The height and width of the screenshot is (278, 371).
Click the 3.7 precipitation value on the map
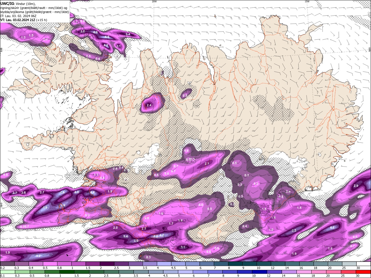(15, 193)
